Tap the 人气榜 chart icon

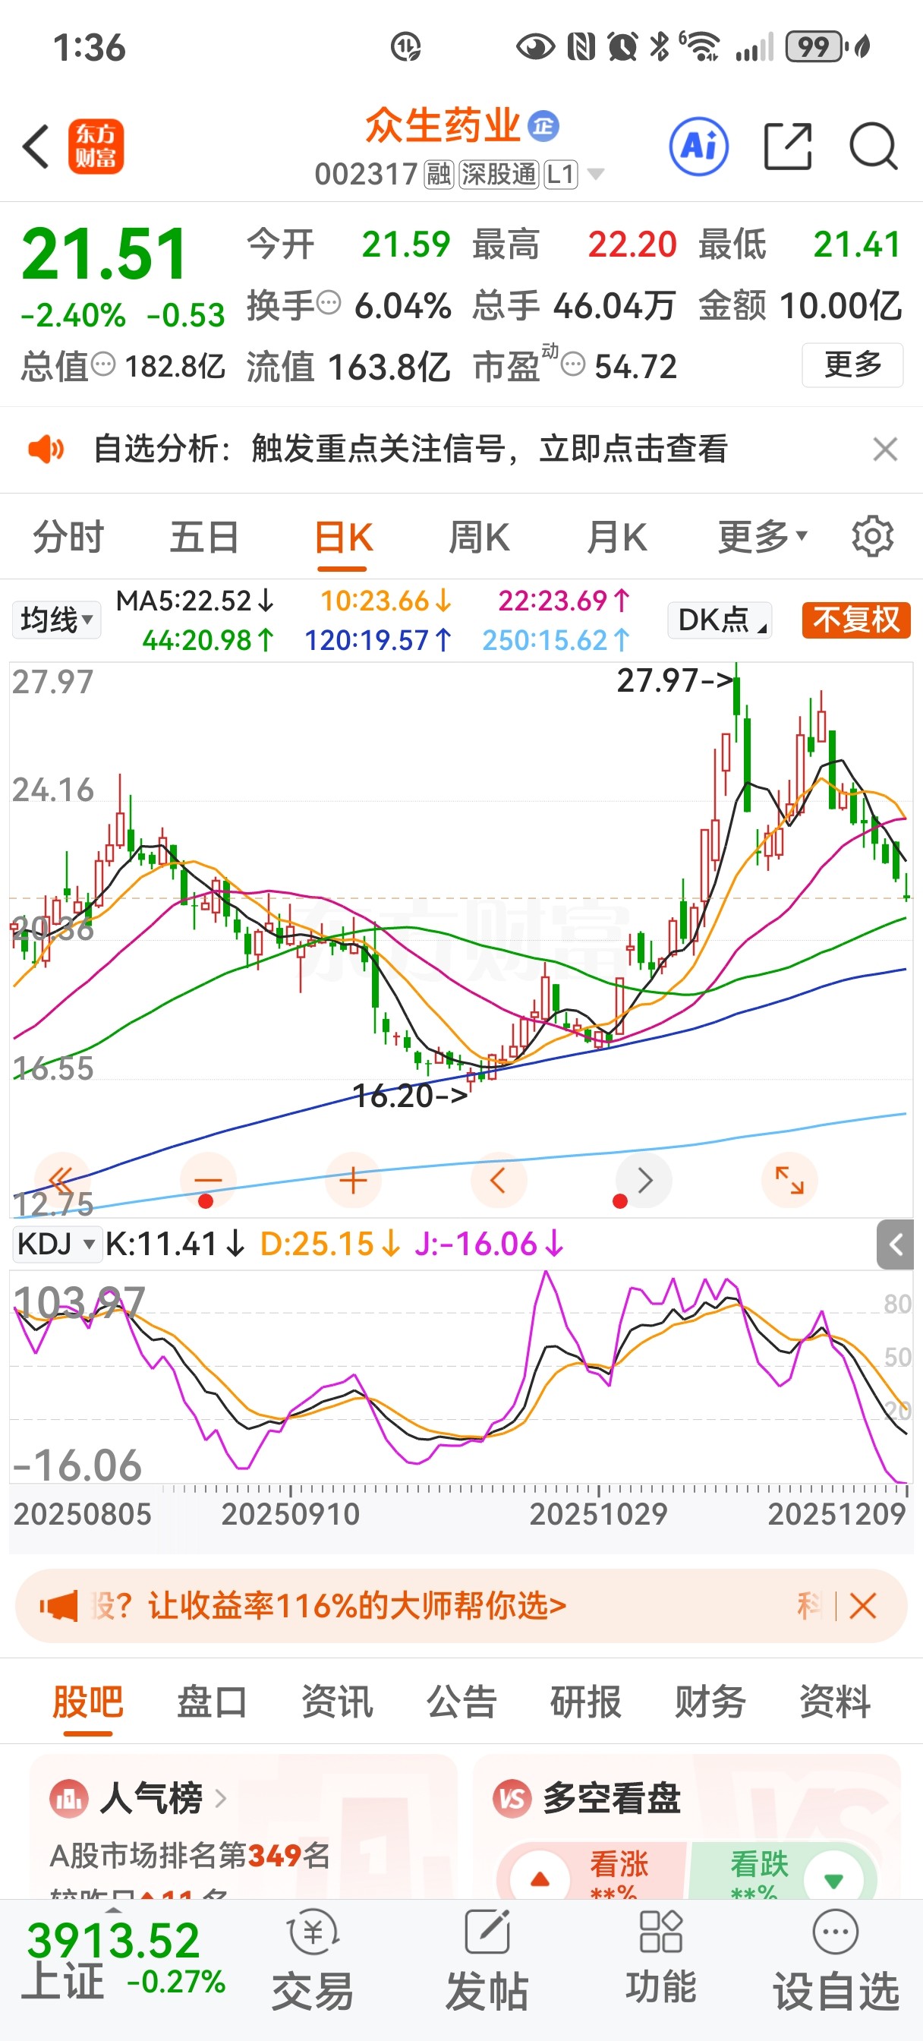tap(68, 1799)
